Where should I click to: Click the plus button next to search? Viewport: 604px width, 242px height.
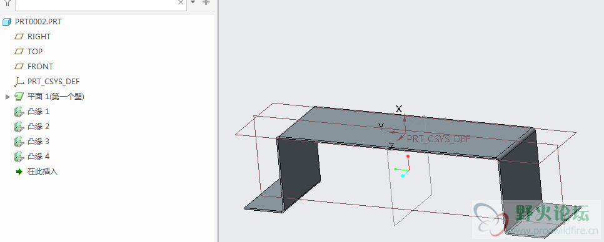click(x=206, y=2)
